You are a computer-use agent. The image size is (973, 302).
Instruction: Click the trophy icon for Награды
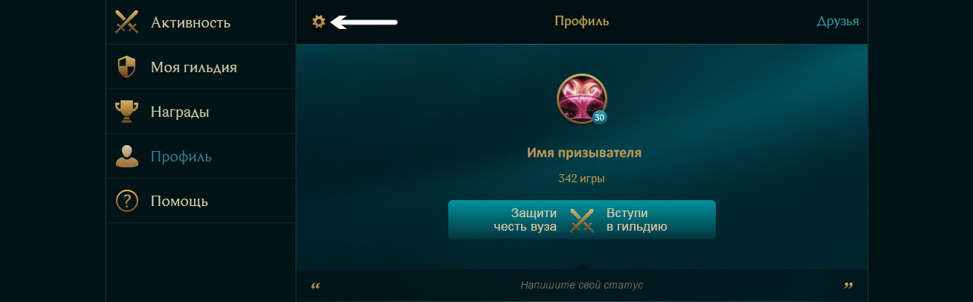[x=127, y=112]
